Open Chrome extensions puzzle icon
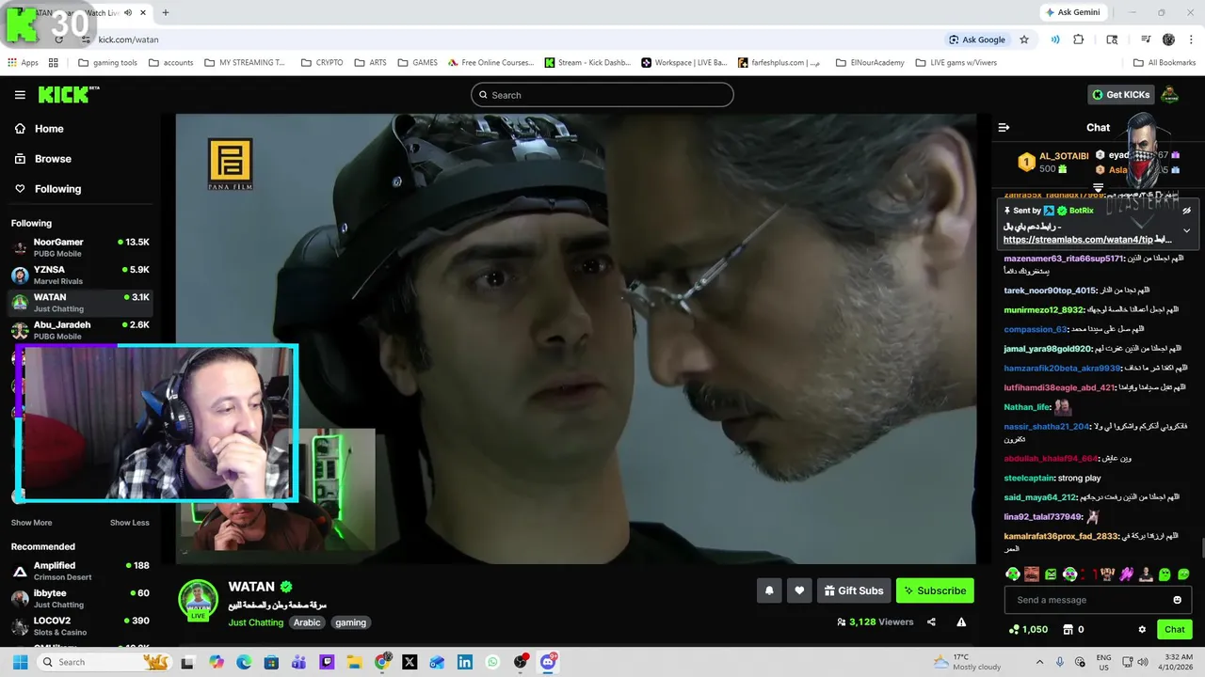Image resolution: width=1205 pixels, height=677 pixels. pos(1079,39)
